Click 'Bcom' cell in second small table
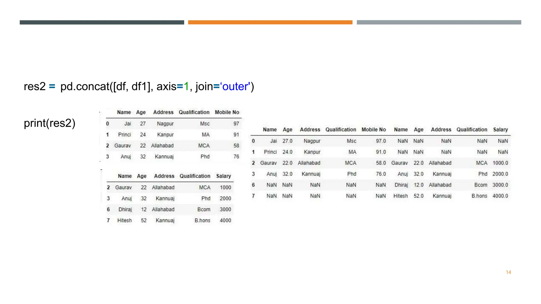The image size is (541, 304). click(204, 209)
